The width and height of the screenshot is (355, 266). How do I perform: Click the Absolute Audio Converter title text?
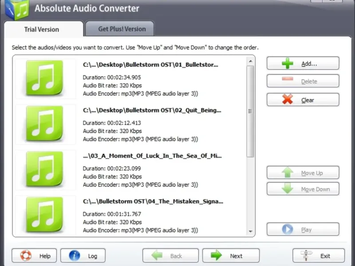point(87,8)
